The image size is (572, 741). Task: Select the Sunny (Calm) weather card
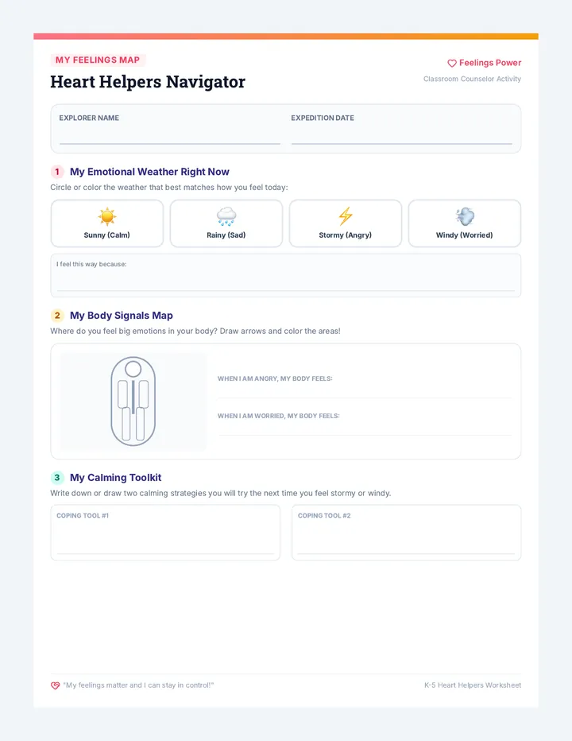[107, 223]
